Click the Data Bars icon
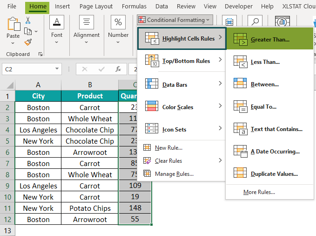The image size is (316, 236). 152,83
